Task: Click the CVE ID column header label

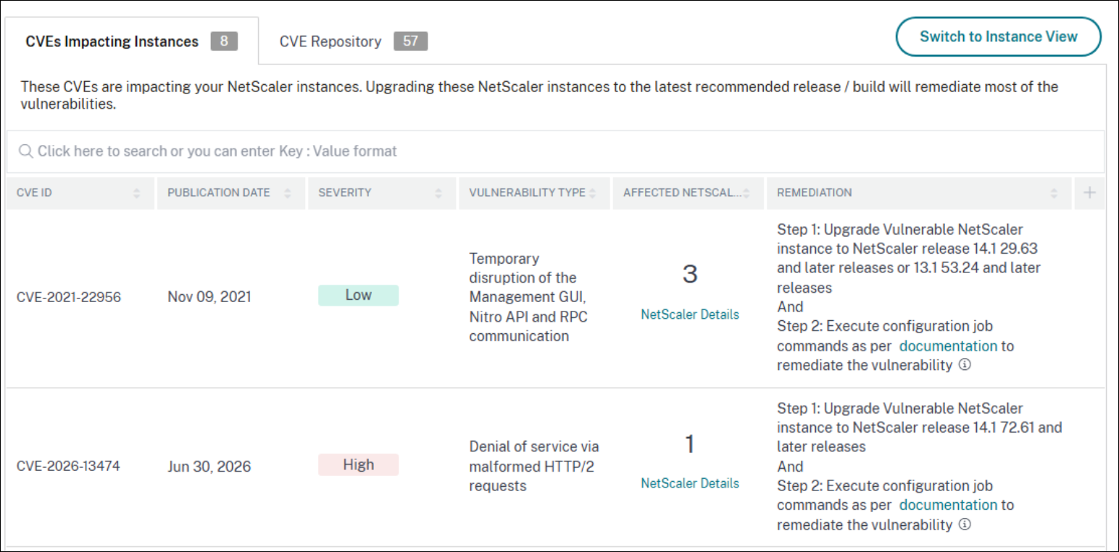Action: point(34,193)
